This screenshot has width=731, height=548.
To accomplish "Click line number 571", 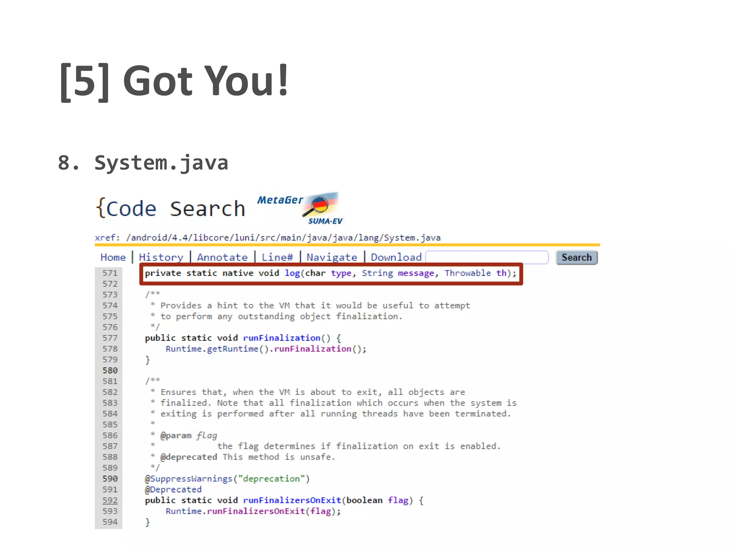I will click(x=110, y=273).
